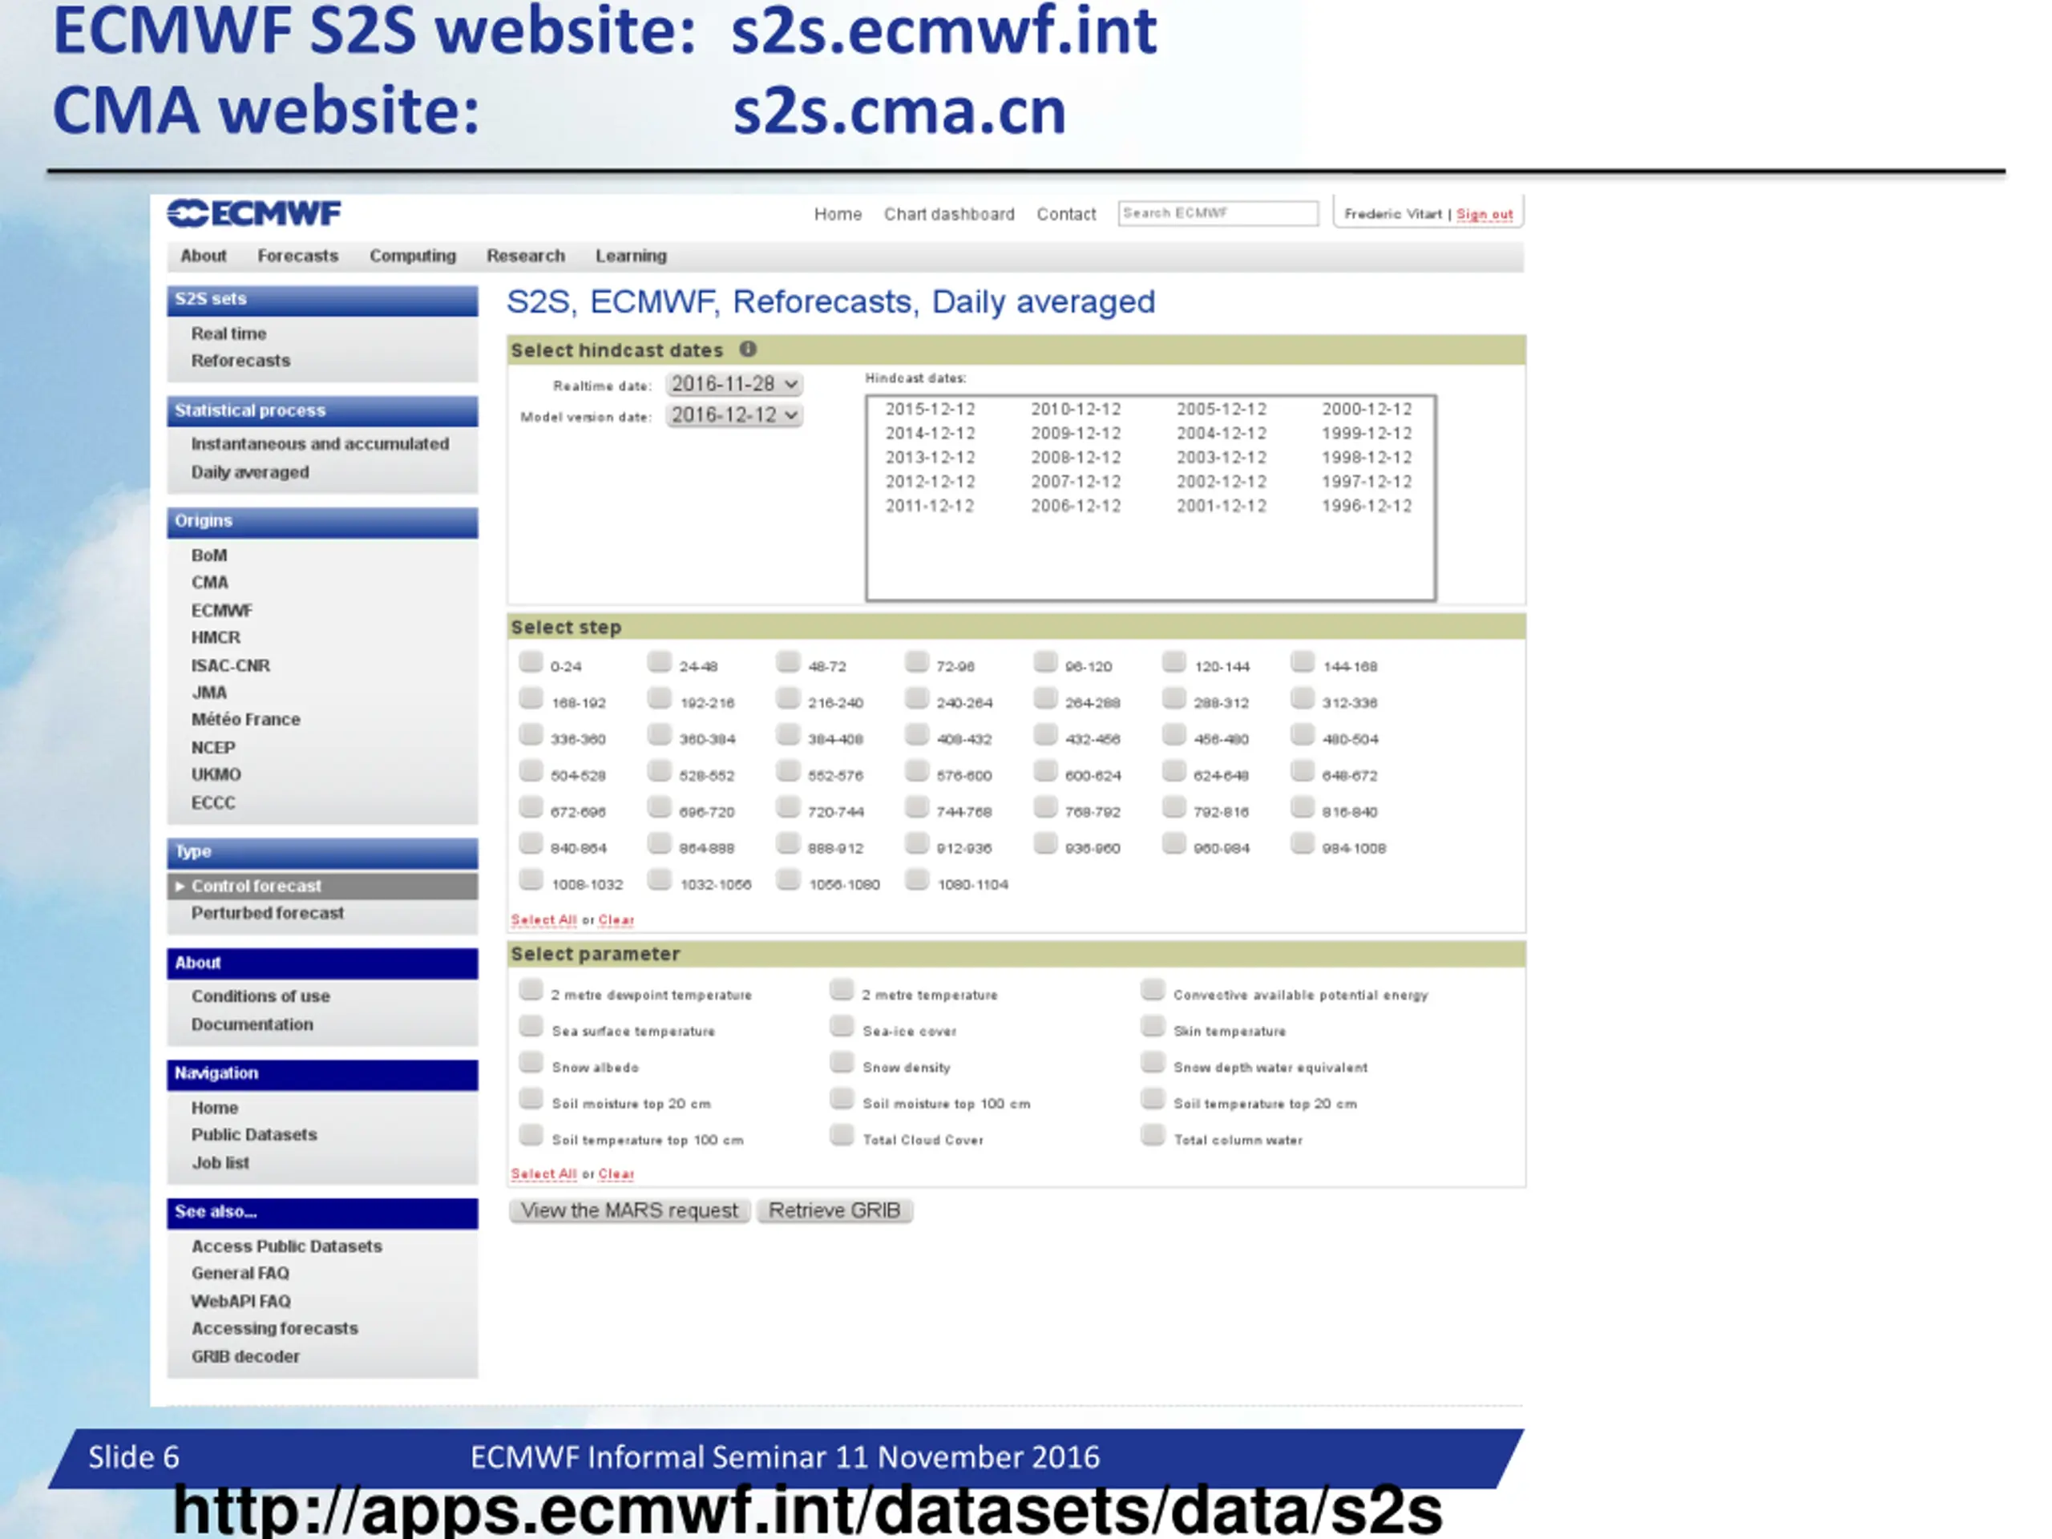Open Real time S2S set
The image size is (2052, 1539).
[228, 334]
